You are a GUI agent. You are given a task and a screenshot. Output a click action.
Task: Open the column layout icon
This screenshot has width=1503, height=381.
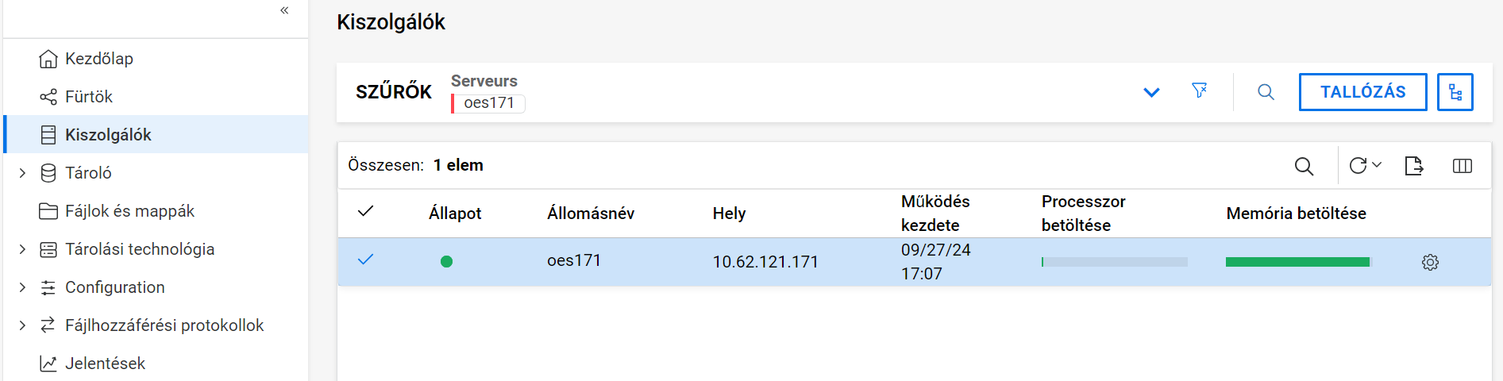[1462, 166]
